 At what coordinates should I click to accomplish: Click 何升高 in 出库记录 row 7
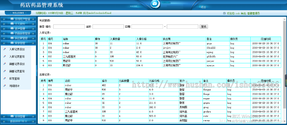(183, 112)
